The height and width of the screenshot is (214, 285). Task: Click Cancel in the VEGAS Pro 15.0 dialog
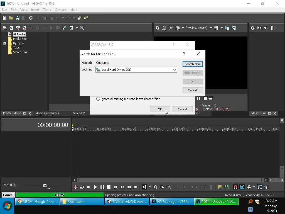[x=183, y=109]
